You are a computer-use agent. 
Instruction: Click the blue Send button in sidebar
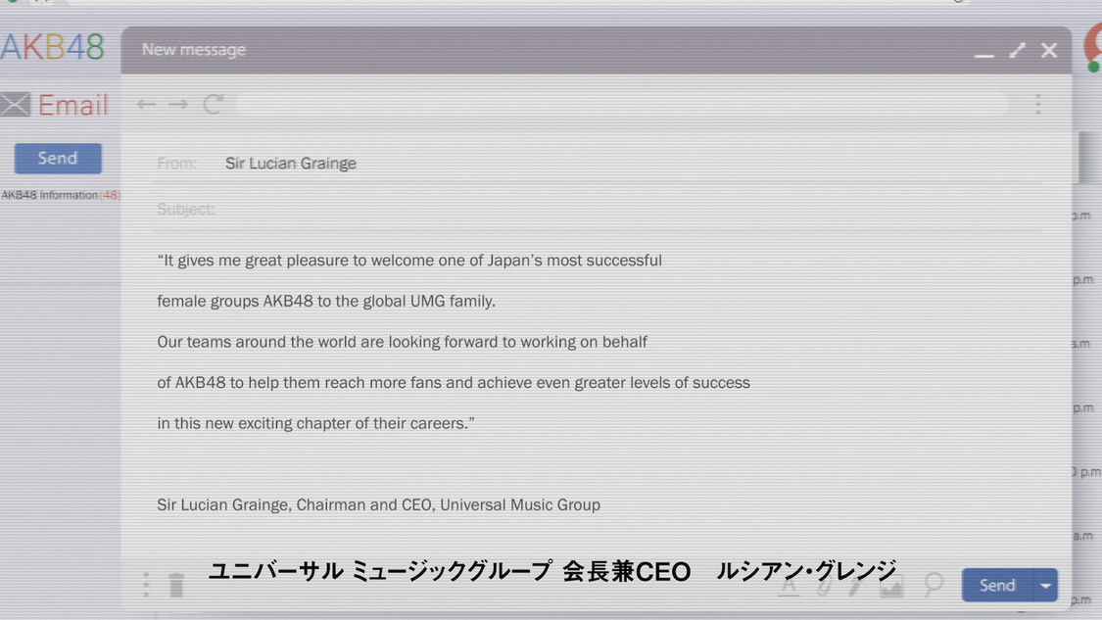pyautogui.click(x=58, y=159)
